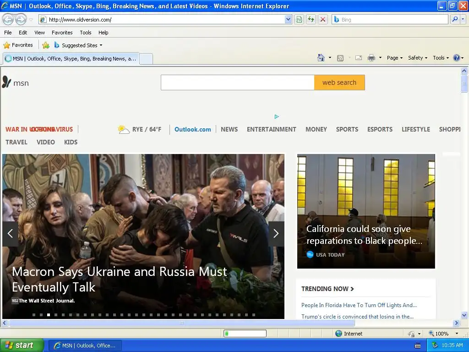Click the Add to Favorites Bar icon
Image resolution: width=469 pixels, height=352 pixels.
[46, 45]
